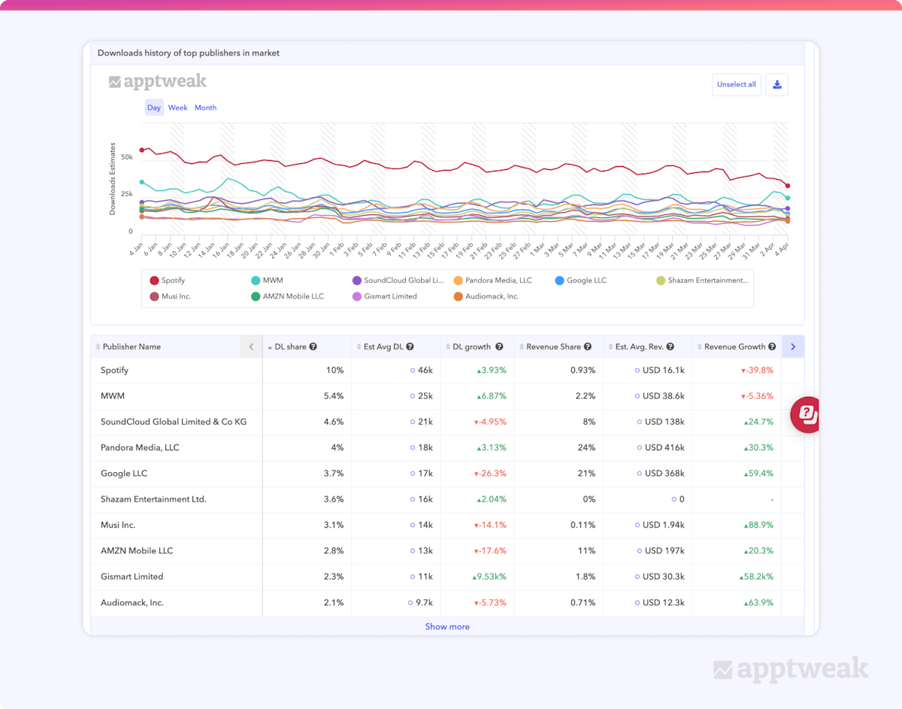Image resolution: width=902 pixels, height=709 pixels.
Task: Open the floating support chat bubble
Action: pyautogui.click(x=805, y=414)
